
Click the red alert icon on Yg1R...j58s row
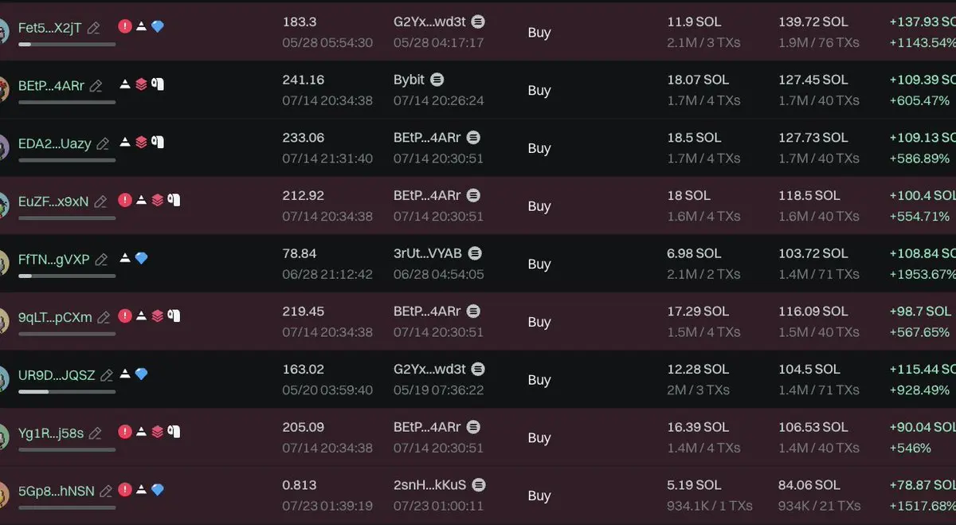[125, 432]
